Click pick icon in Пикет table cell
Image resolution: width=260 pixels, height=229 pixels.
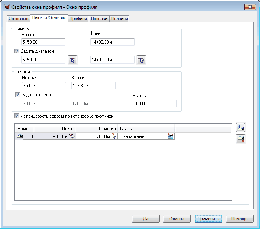point(72,136)
